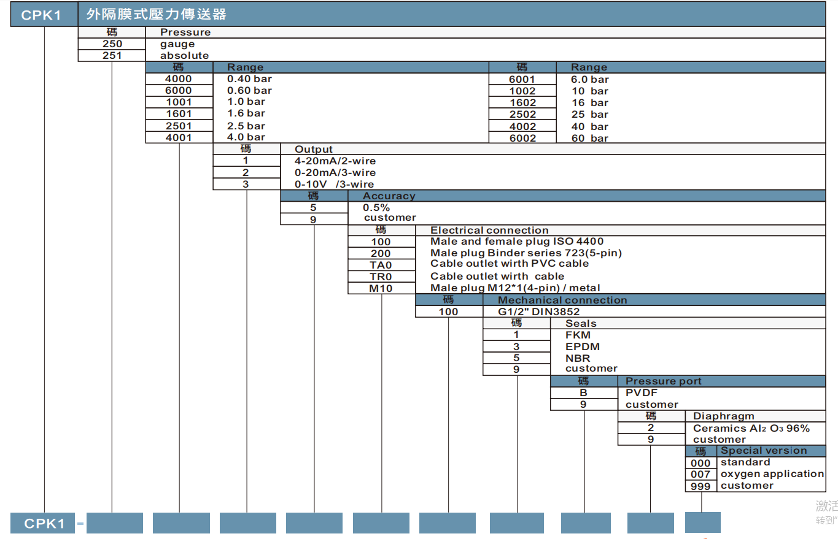
Task: Select the 0.5% accuracy value
Action: pyautogui.click(x=376, y=207)
